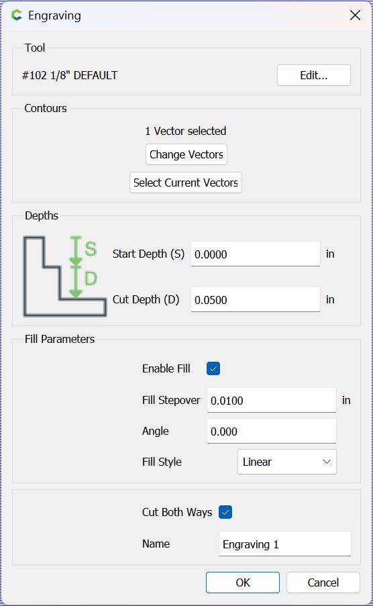Image resolution: width=373 pixels, height=606 pixels.
Task: Close the Engraving dialog with X
Action: point(355,15)
